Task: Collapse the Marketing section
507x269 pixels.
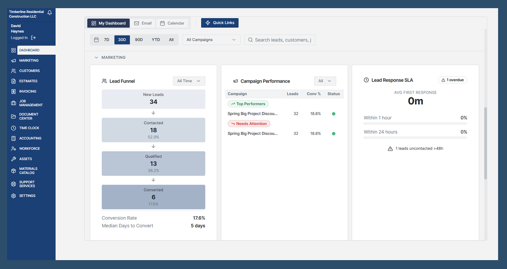Action: (96, 57)
